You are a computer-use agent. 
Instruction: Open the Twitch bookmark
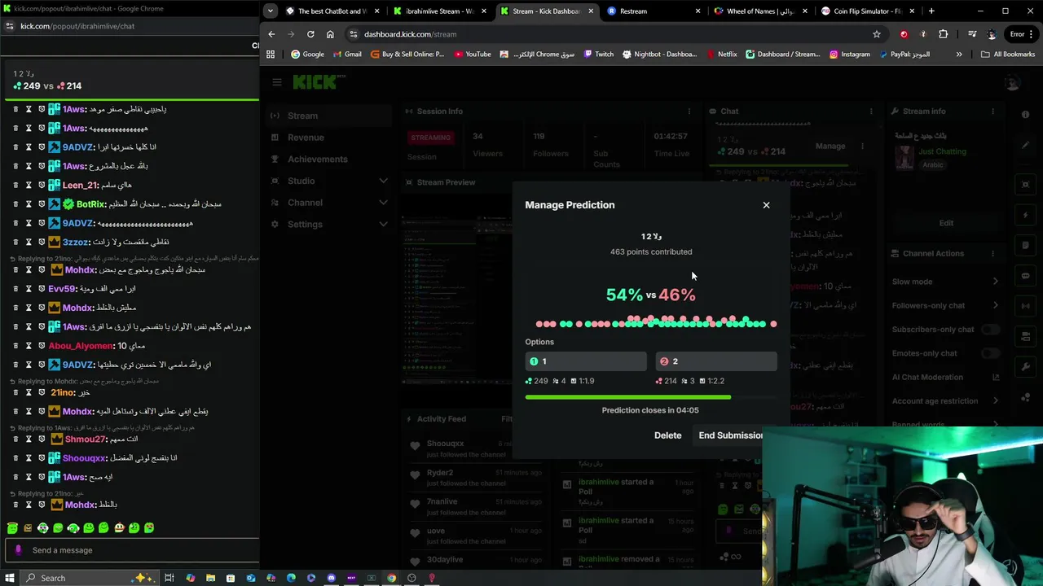[597, 55]
